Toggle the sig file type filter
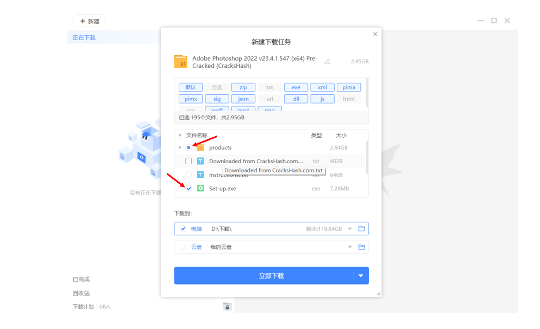The height and width of the screenshot is (329, 540). (217, 99)
